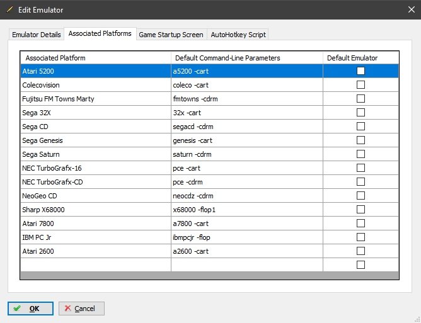
Task: Switch to the Emulator Details tab
Action: pyautogui.click(x=37, y=35)
